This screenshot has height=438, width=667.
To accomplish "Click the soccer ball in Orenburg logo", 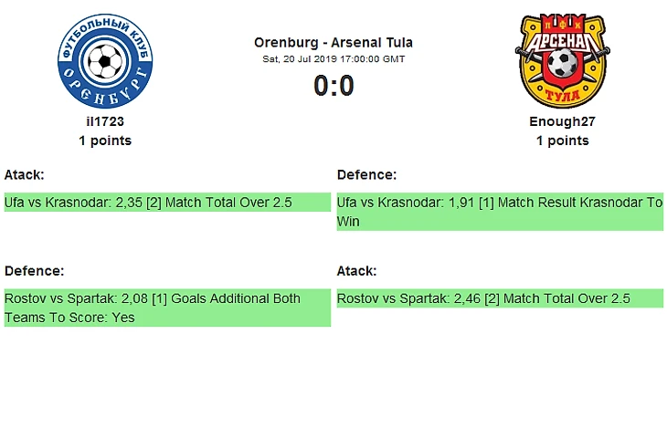I will pos(105,63).
